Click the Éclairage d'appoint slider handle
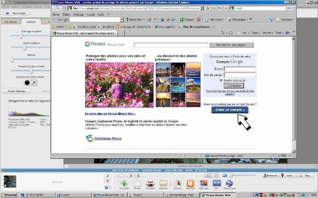Screen dimensions: 318x198 (x=21, y=36)
